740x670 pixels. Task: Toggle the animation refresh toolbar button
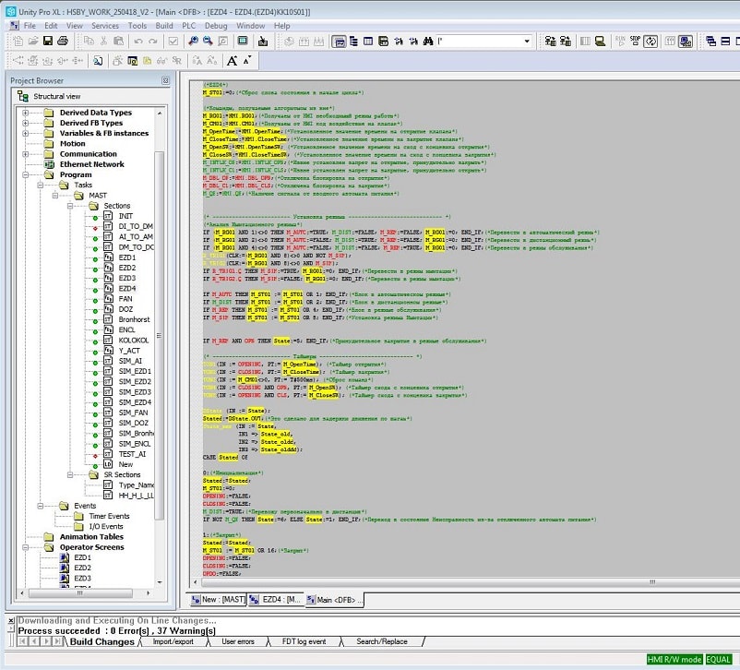point(650,42)
